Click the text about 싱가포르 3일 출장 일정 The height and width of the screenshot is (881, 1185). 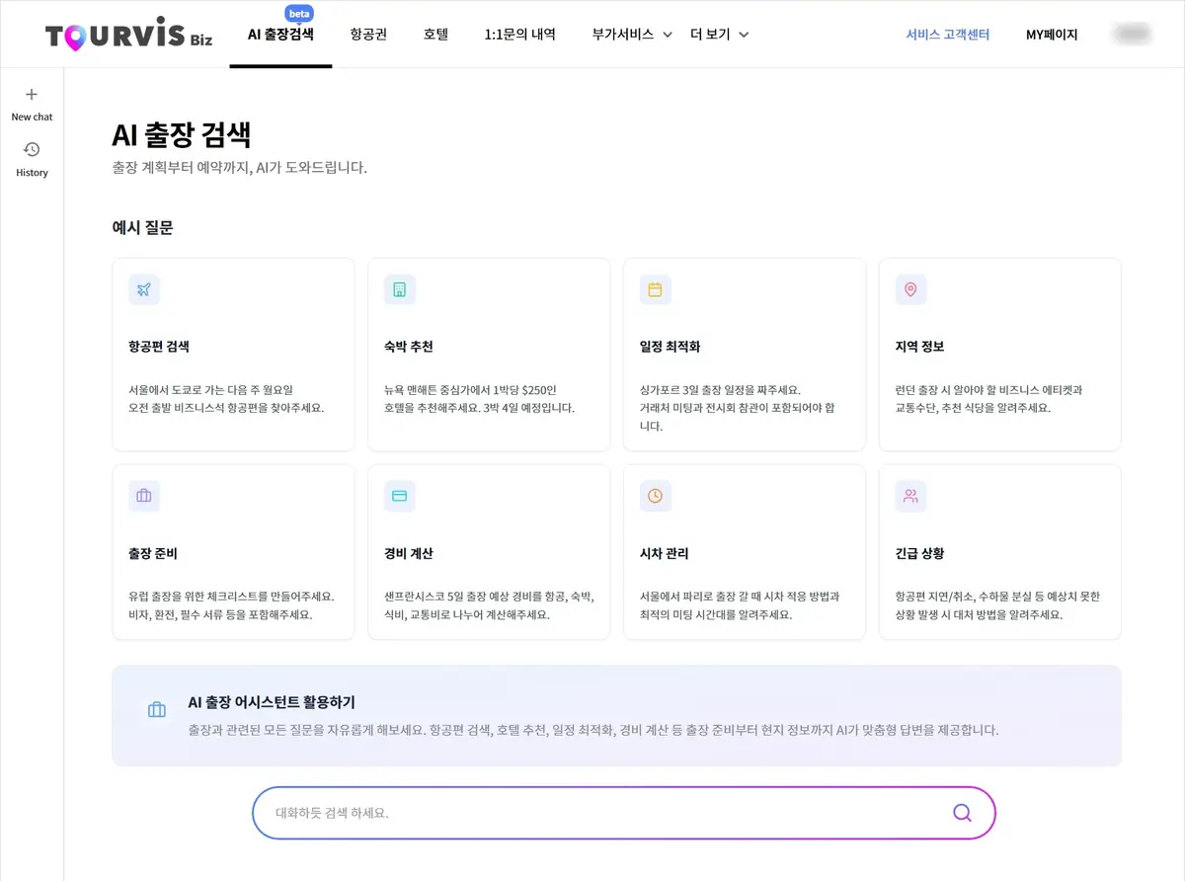(x=737, y=408)
